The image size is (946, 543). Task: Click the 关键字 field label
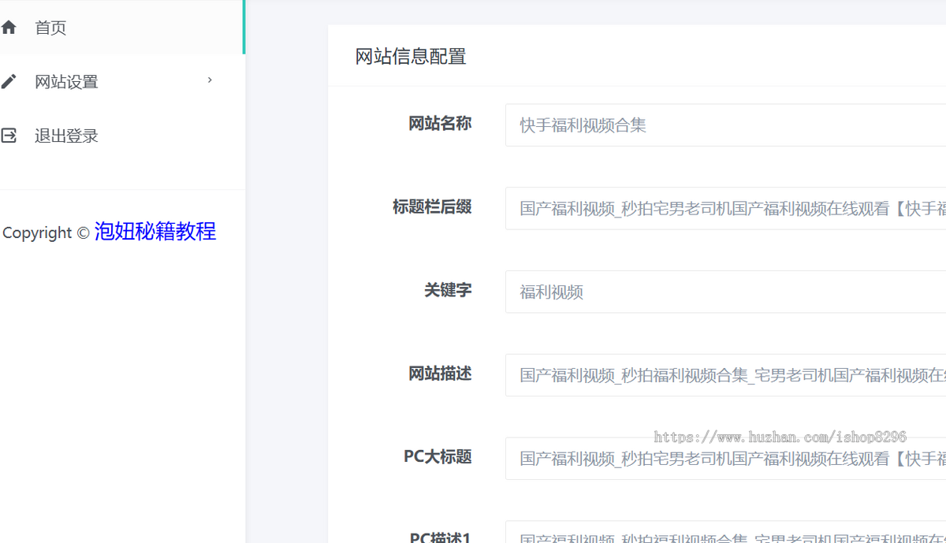(x=448, y=290)
